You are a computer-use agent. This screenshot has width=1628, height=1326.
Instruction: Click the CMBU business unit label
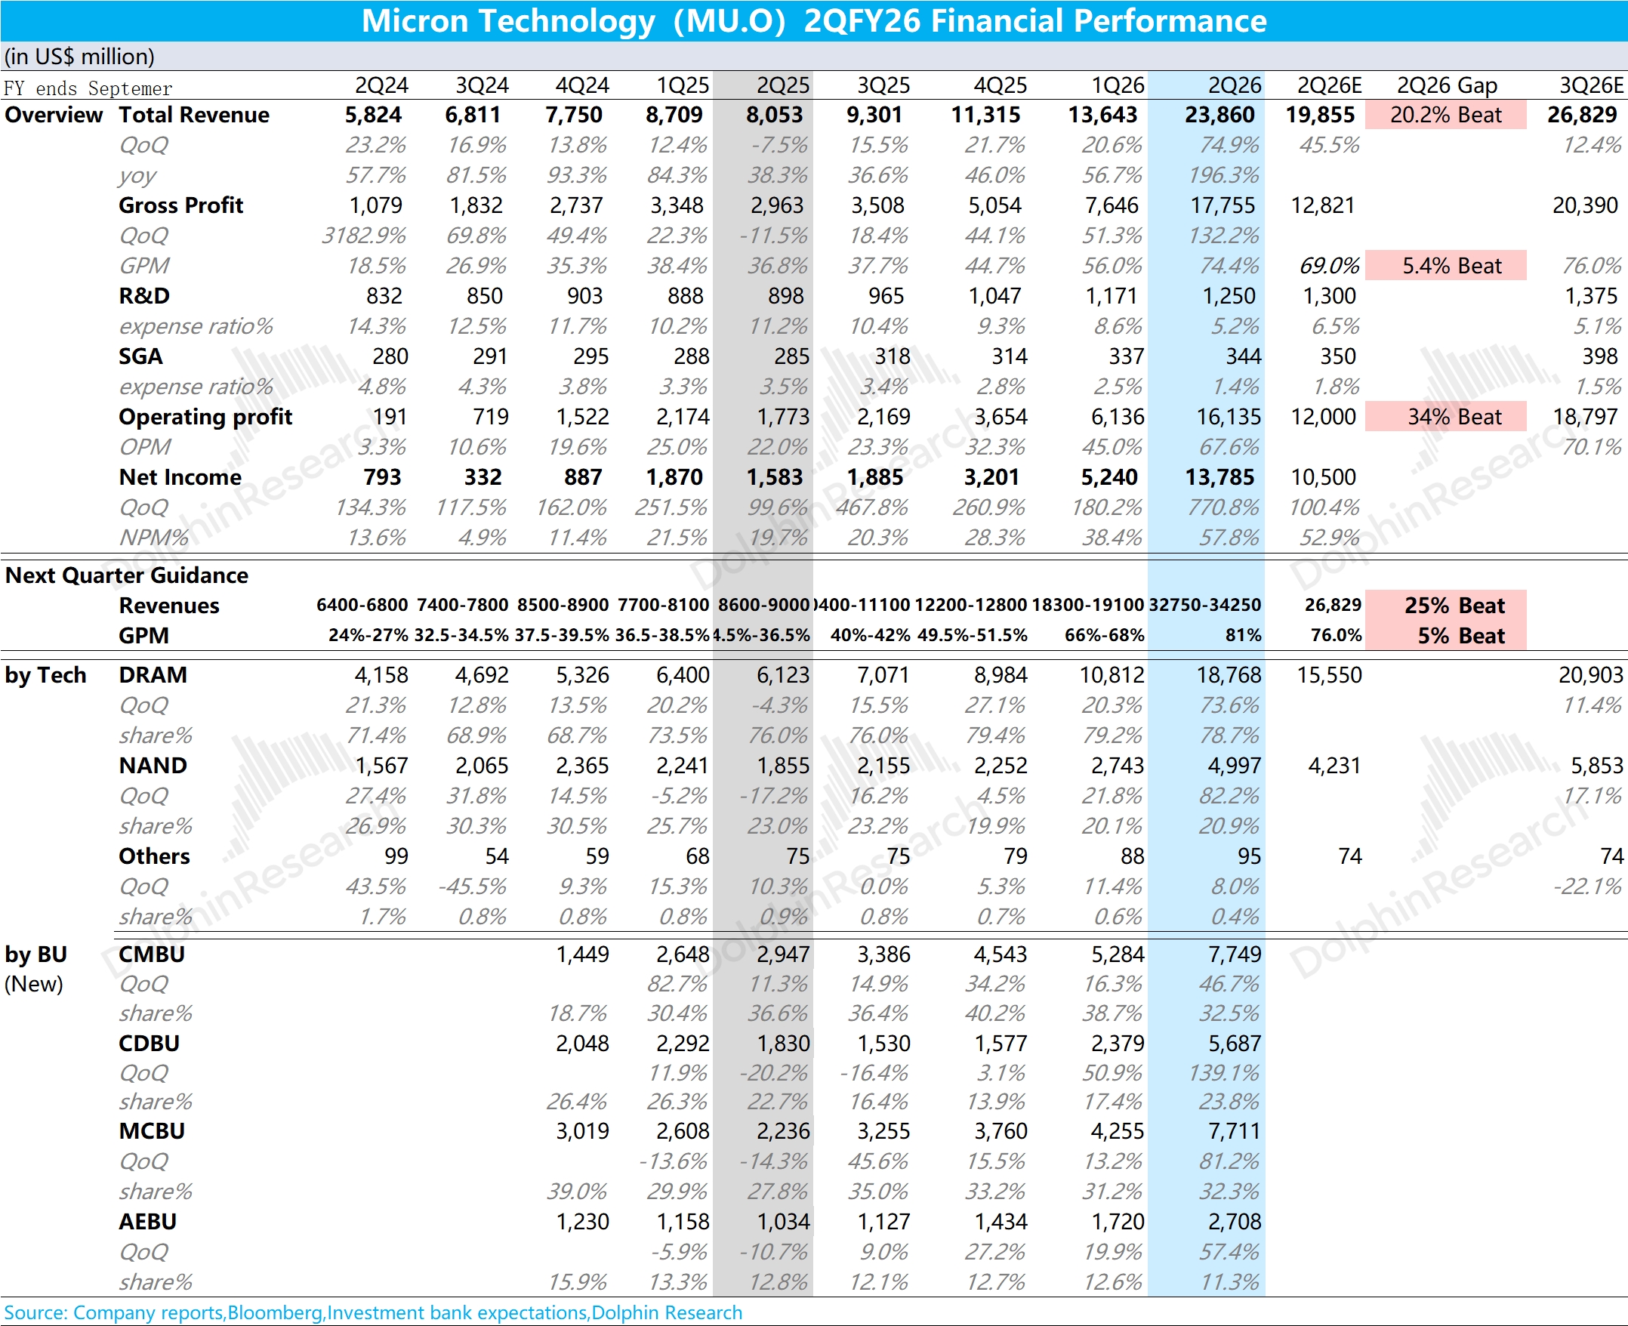(151, 954)
